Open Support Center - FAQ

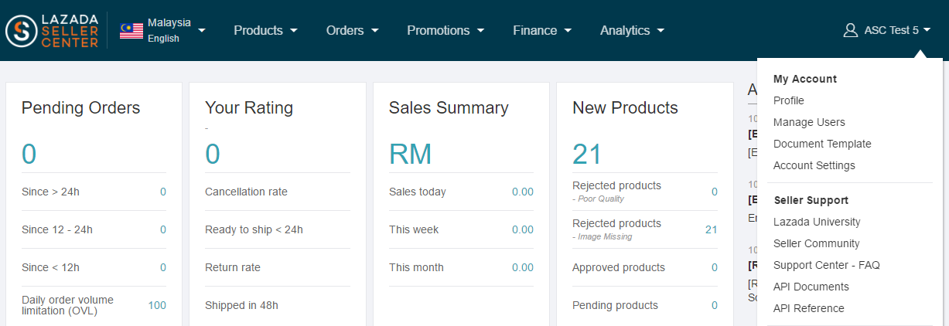[x=826, y=265]
